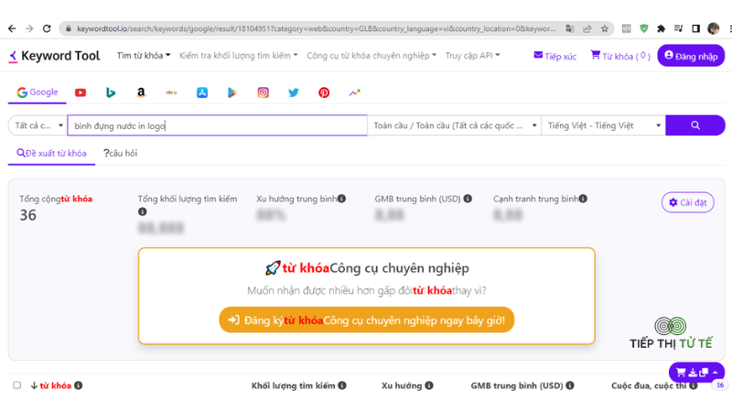Tick the select-all keywords checkbox
The height and width of the screenshot is (412, 732).
click(x=17, y=385)
